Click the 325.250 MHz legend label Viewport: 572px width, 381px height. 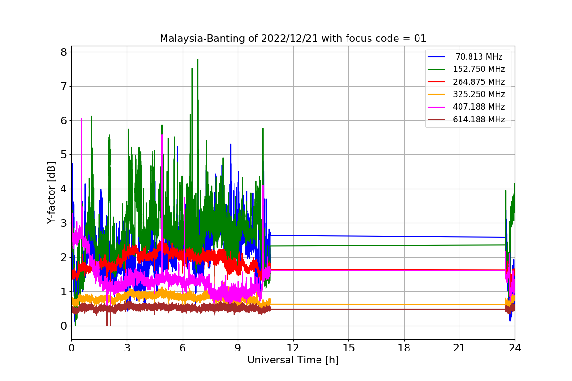(x=479, y=94)
